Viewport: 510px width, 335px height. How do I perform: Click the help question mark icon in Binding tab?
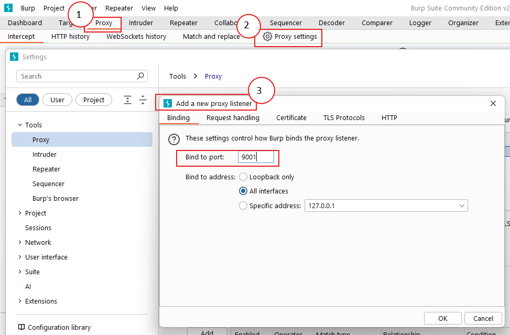click(x=174, y=139)
